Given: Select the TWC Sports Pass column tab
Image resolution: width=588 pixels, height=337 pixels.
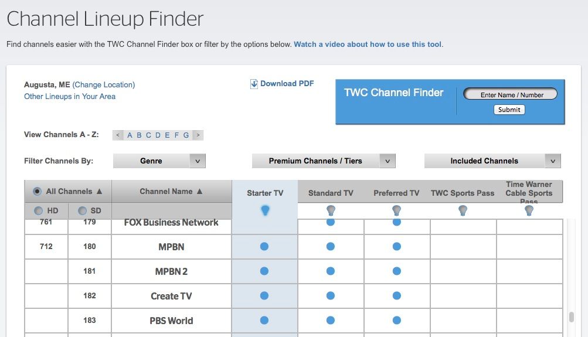Looking at the screenshot, I should click(x=463, y=193).
